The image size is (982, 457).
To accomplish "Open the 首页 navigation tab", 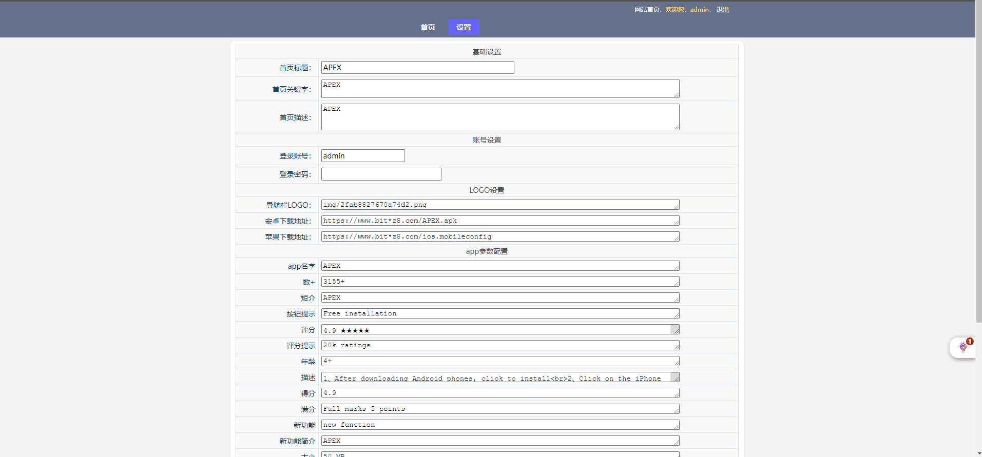I will point(428,27).
